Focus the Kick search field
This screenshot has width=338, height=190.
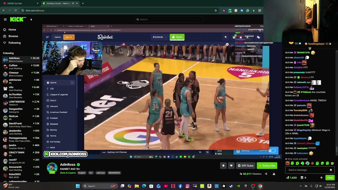tap(169, 19)
